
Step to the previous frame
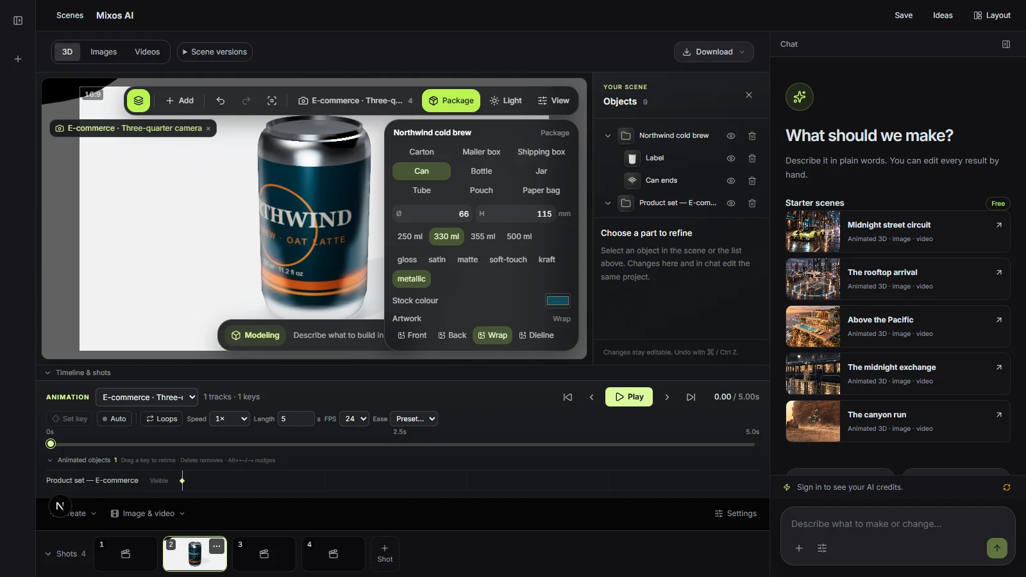(x=591, y=397)
